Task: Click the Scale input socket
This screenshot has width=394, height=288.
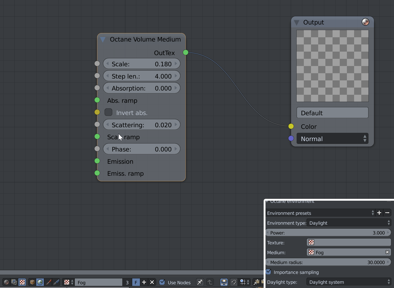Action: tap(97, 64)
